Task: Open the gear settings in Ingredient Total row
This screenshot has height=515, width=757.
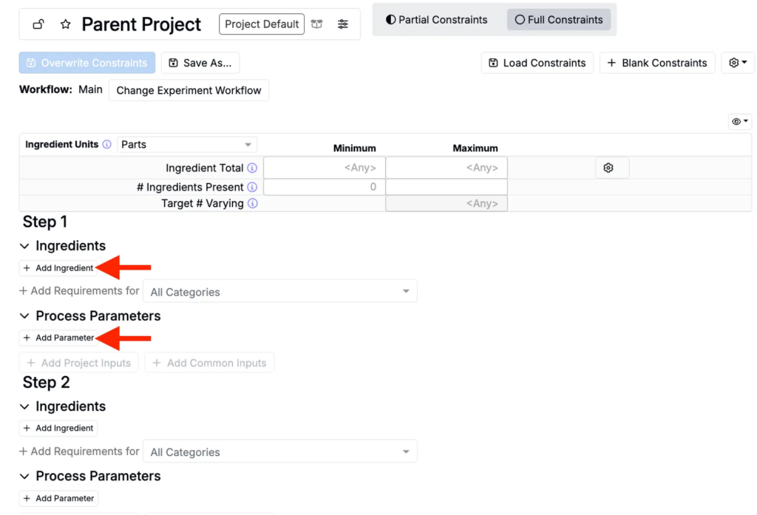Action: point(608,168)
